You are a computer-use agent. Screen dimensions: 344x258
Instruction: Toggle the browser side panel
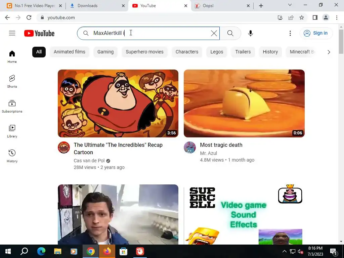pos(315,17)
